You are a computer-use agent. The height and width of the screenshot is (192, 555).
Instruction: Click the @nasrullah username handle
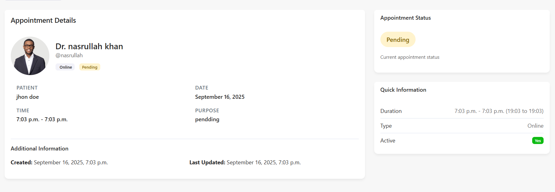pyautogui.click(x=69, y=55)
